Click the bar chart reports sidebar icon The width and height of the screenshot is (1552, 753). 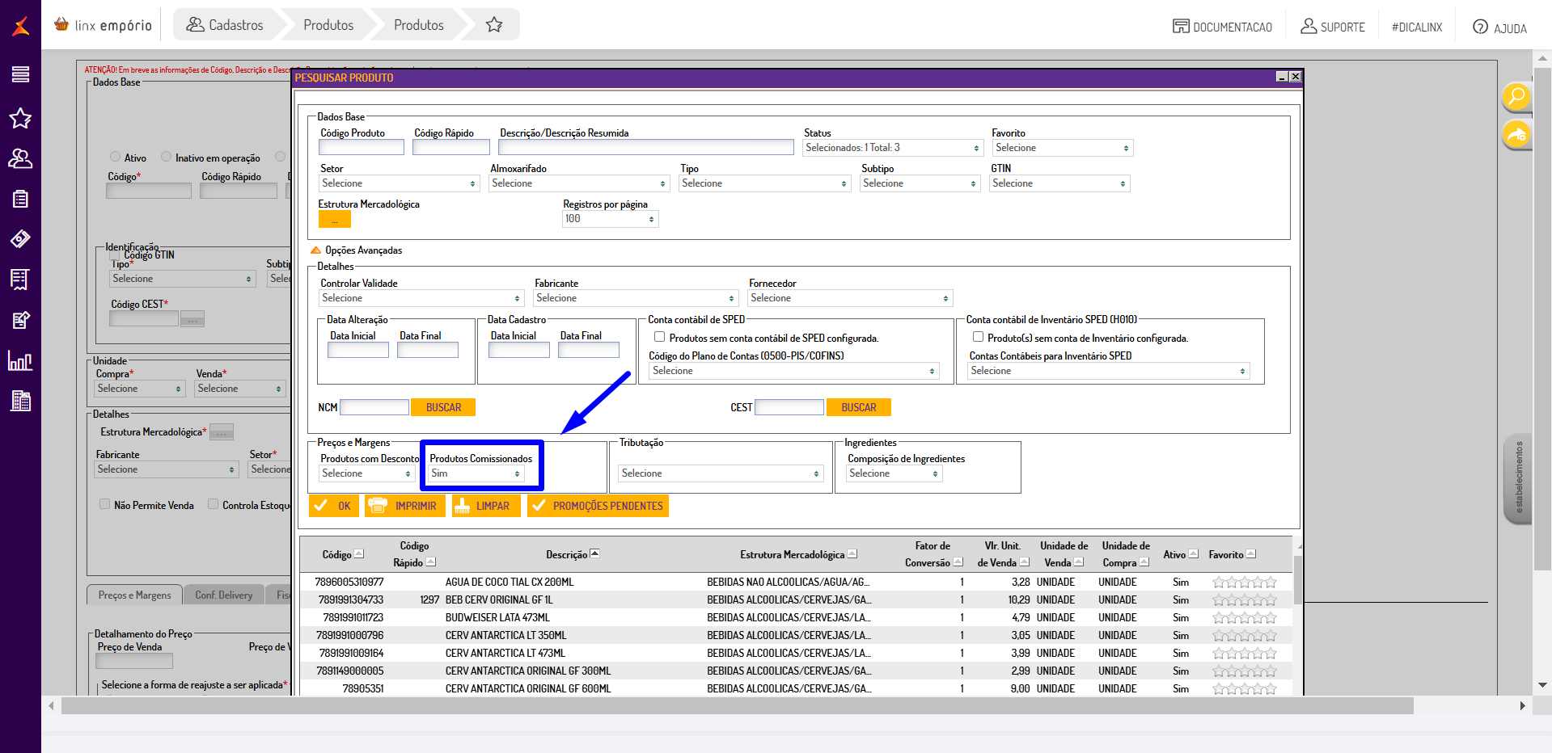(20, 360)
